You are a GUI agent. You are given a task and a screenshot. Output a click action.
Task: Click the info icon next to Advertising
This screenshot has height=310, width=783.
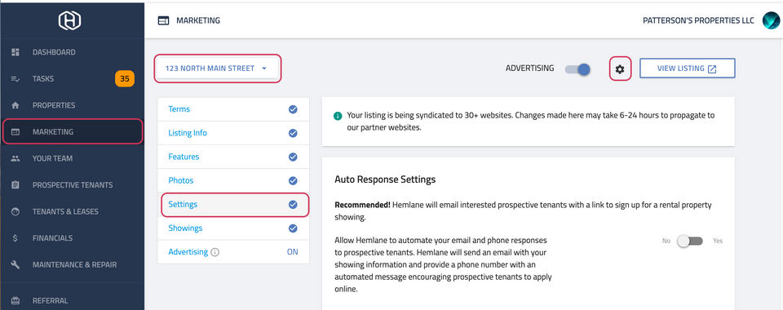[x=215, y=252]
